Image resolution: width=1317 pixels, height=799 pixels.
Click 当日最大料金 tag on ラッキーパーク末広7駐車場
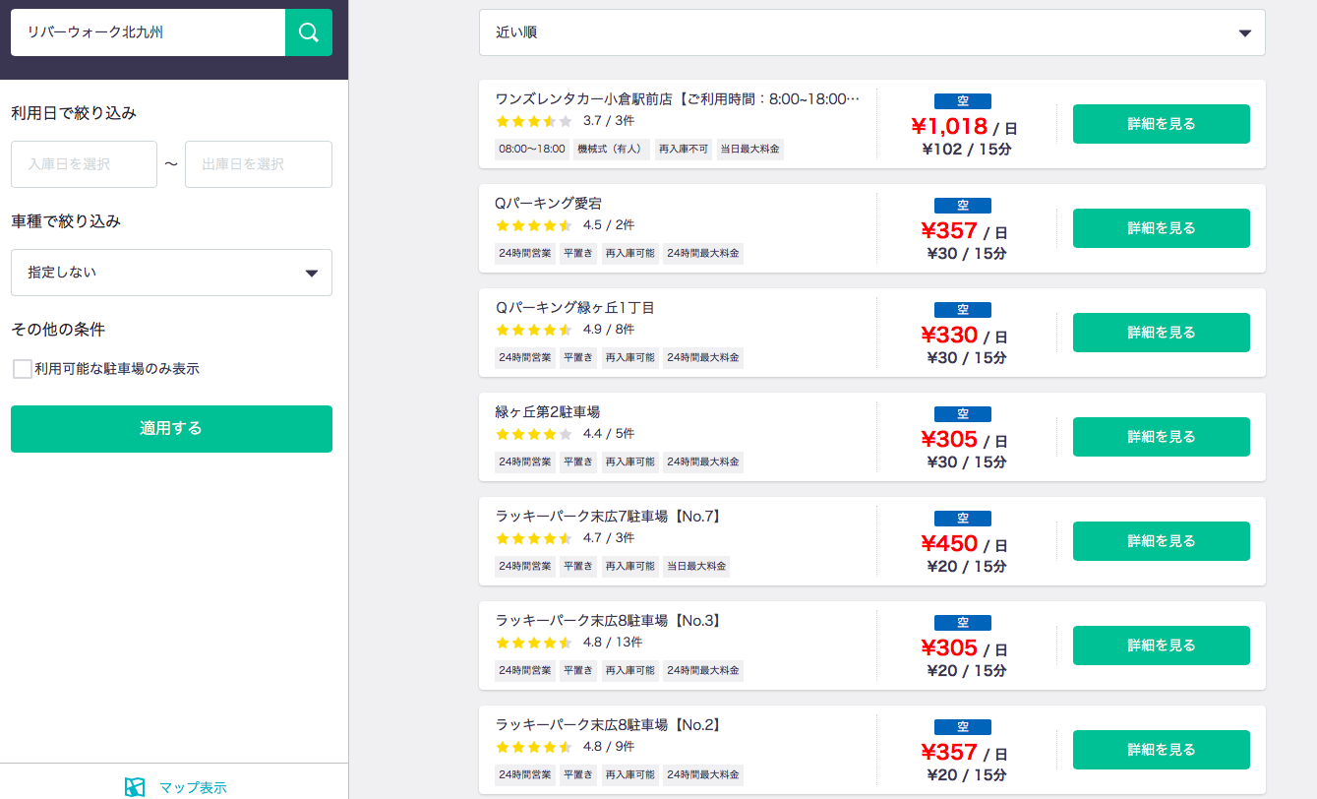pyautogui.click(x=696, y=567)
